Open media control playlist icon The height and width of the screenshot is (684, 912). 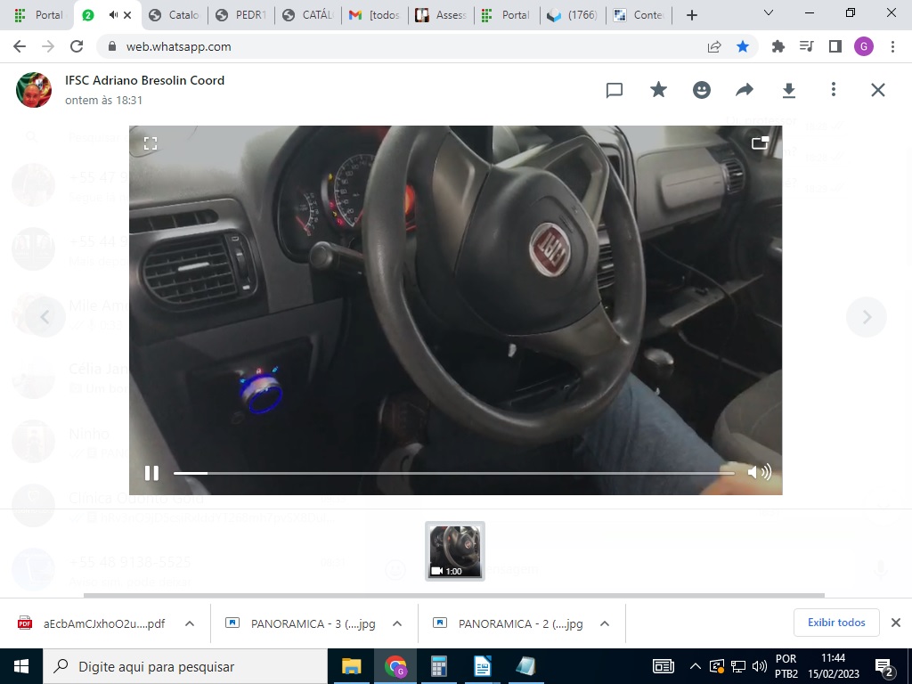click(807, 46)
